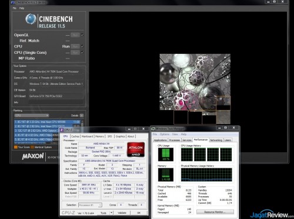Click the Windows 7 OS value field

tap(56, 84)
